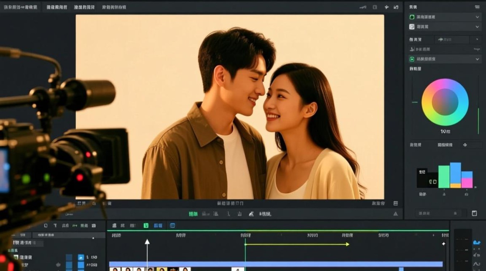Viewport: 486px width, 271px height.
Task: Select the green histogram bar
Action: [x=444, y=177]
